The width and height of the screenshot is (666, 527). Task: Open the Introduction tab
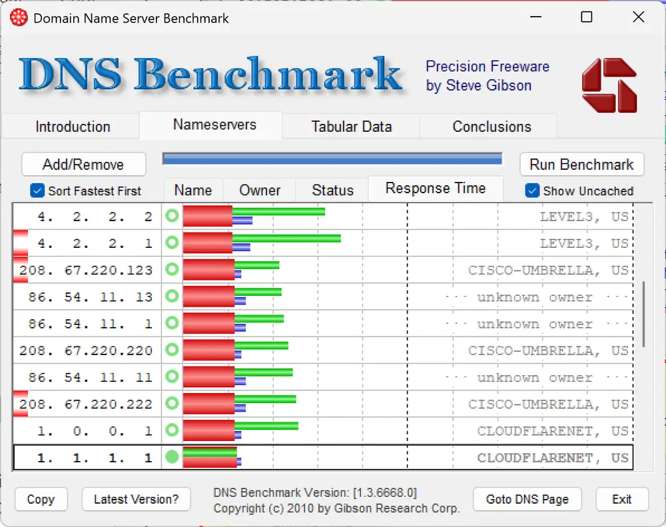pos(73,127)
